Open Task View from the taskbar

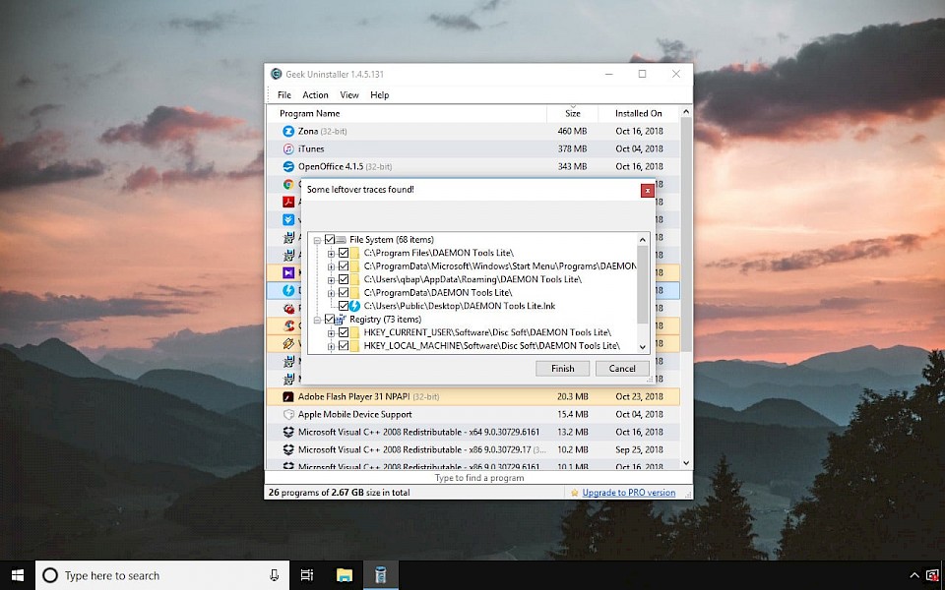307,575
